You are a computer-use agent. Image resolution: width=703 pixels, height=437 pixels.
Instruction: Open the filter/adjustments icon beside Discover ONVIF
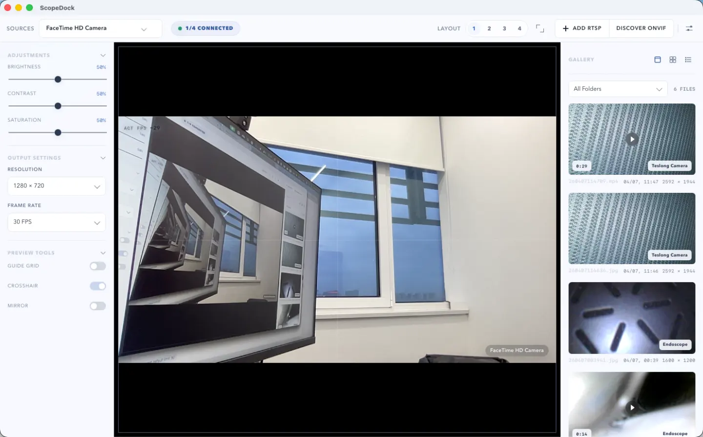[689, 28]
